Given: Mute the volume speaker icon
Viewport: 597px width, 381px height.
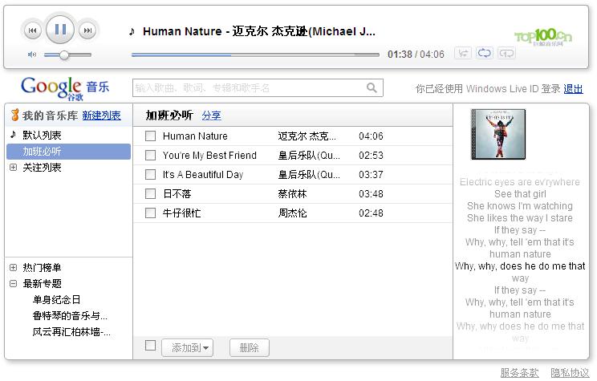Looking at the screenshot, I should tap(32, 55).
